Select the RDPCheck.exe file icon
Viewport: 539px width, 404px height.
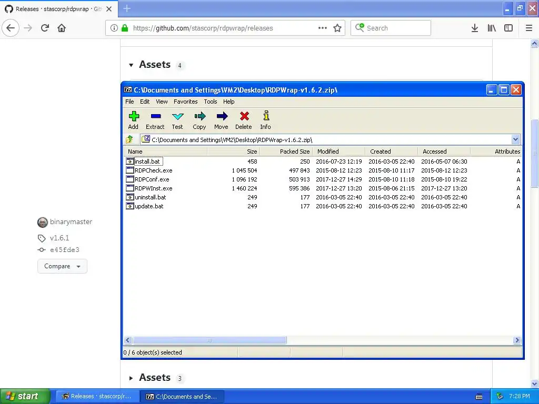[x=130, y=170]
